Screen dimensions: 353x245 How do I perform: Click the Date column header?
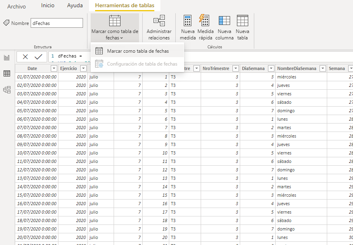click(32, 68)
